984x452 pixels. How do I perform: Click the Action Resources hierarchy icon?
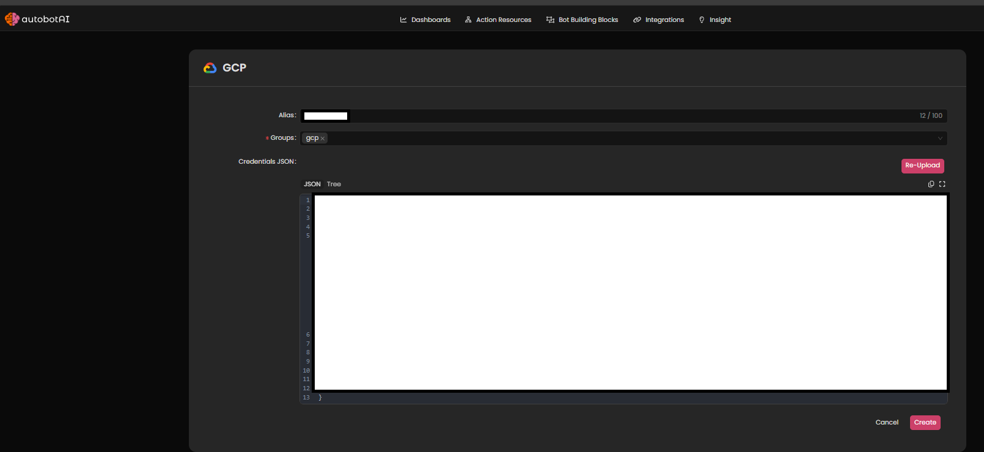[x=468, y=20]
